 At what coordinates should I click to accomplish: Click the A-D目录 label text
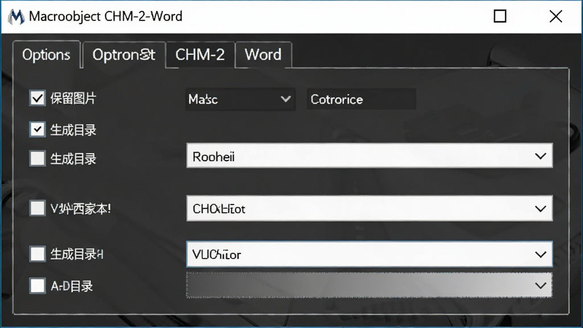coord(72,286)
